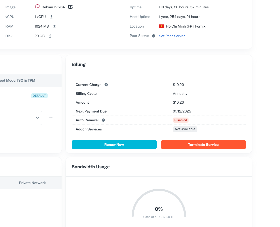280x227 pixels.
Task: Open the Current Charge help question icon
Action: (106, 85)
